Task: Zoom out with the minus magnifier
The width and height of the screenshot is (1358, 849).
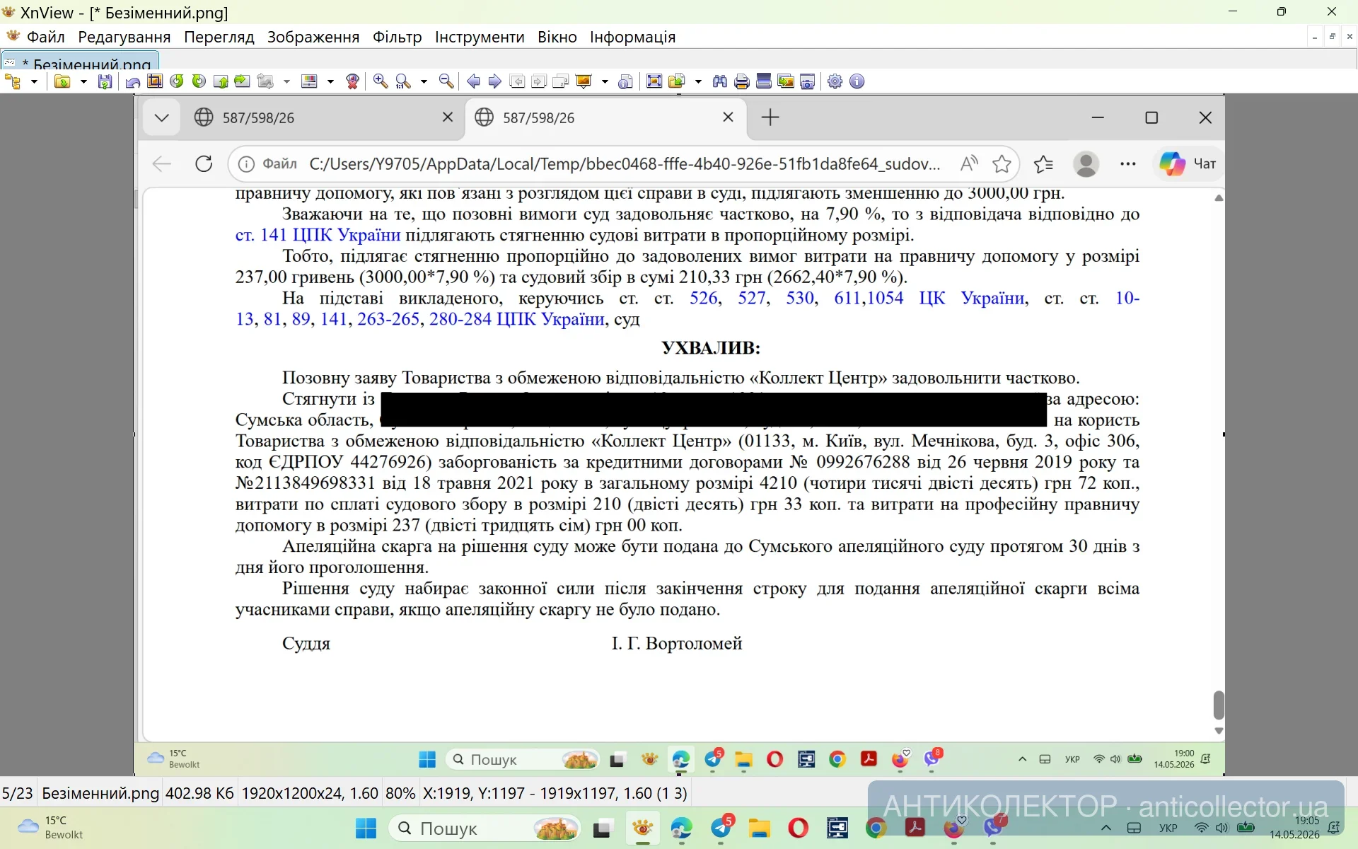Action: (x=446, y=81)
